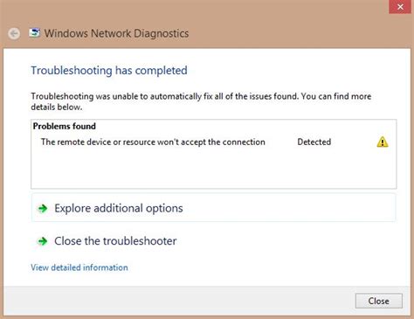The width and height of the screenshot is (414, 319).
Task: Click the Troubleshooting has completed heading
Action: 109,71
